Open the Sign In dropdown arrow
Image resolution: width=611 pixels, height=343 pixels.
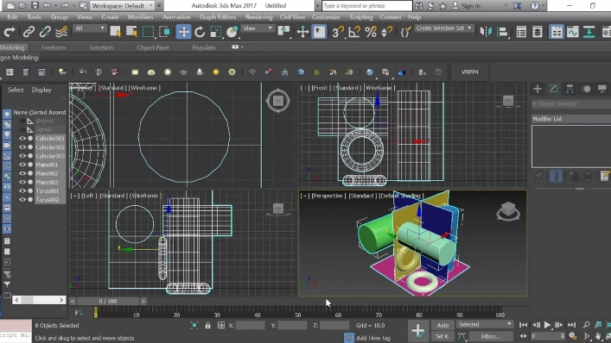pos(506,6)
